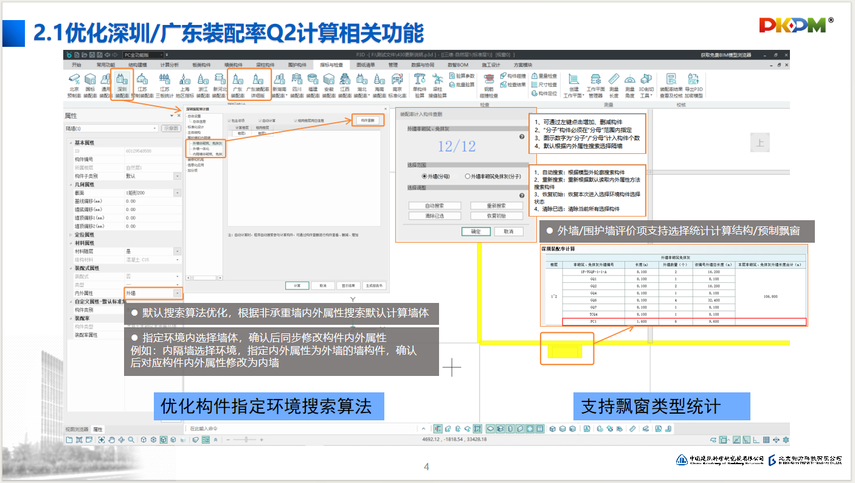855x483 pixels.
Task: Open the 广东装配率 calculation tool
Action: [238, 84]
